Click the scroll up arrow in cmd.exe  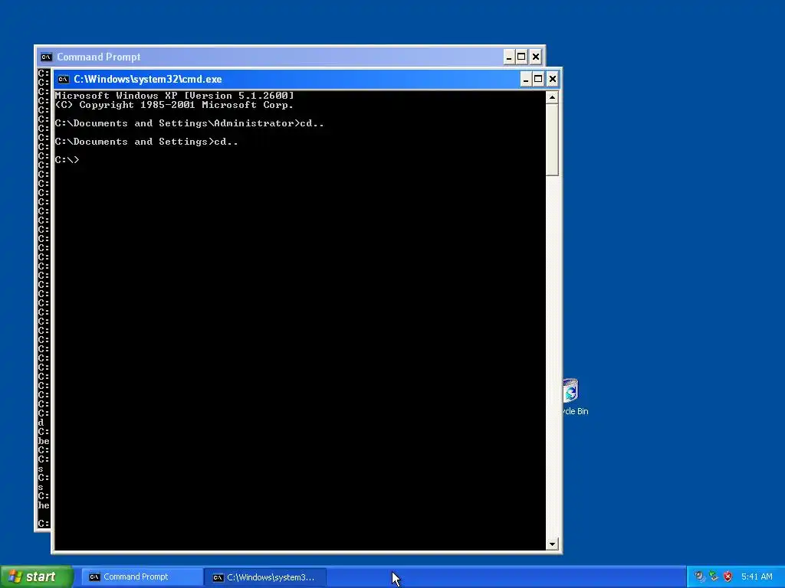click(x=552, y=97)
